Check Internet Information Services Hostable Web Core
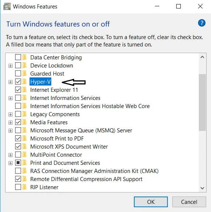 click(18, 106)
